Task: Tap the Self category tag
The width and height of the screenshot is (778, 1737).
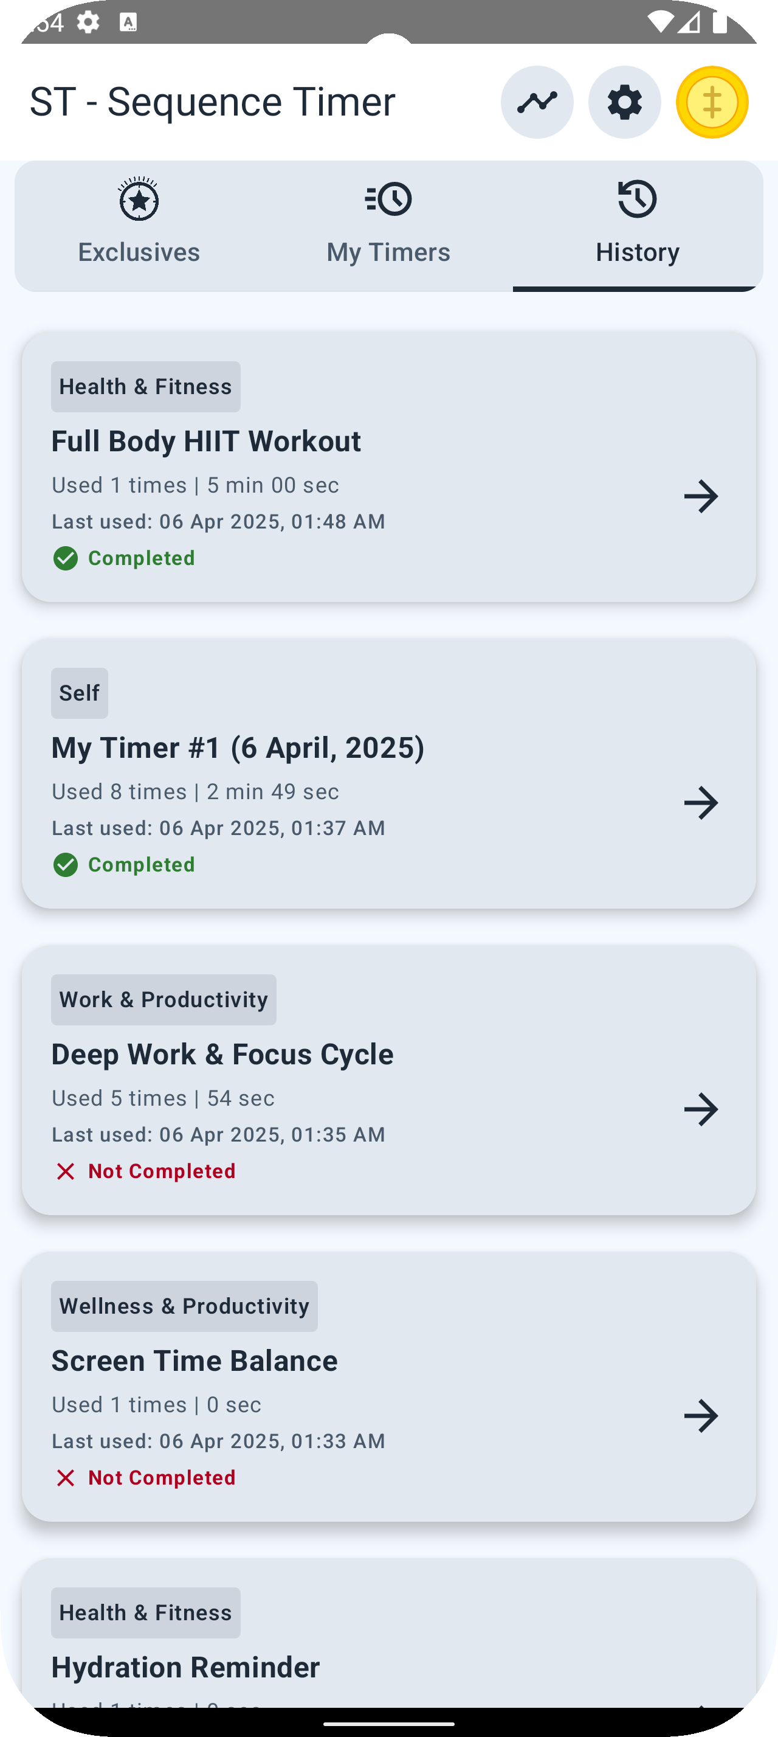Action: (80, 693)
